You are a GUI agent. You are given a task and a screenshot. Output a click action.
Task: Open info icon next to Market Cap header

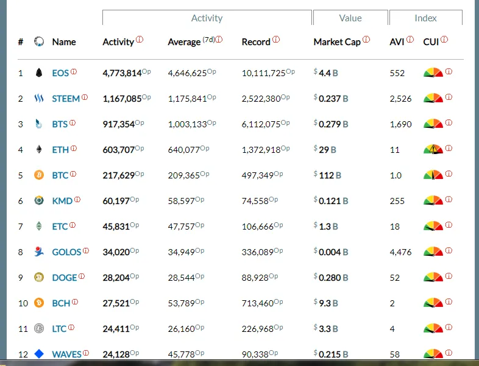click(366, 40)
